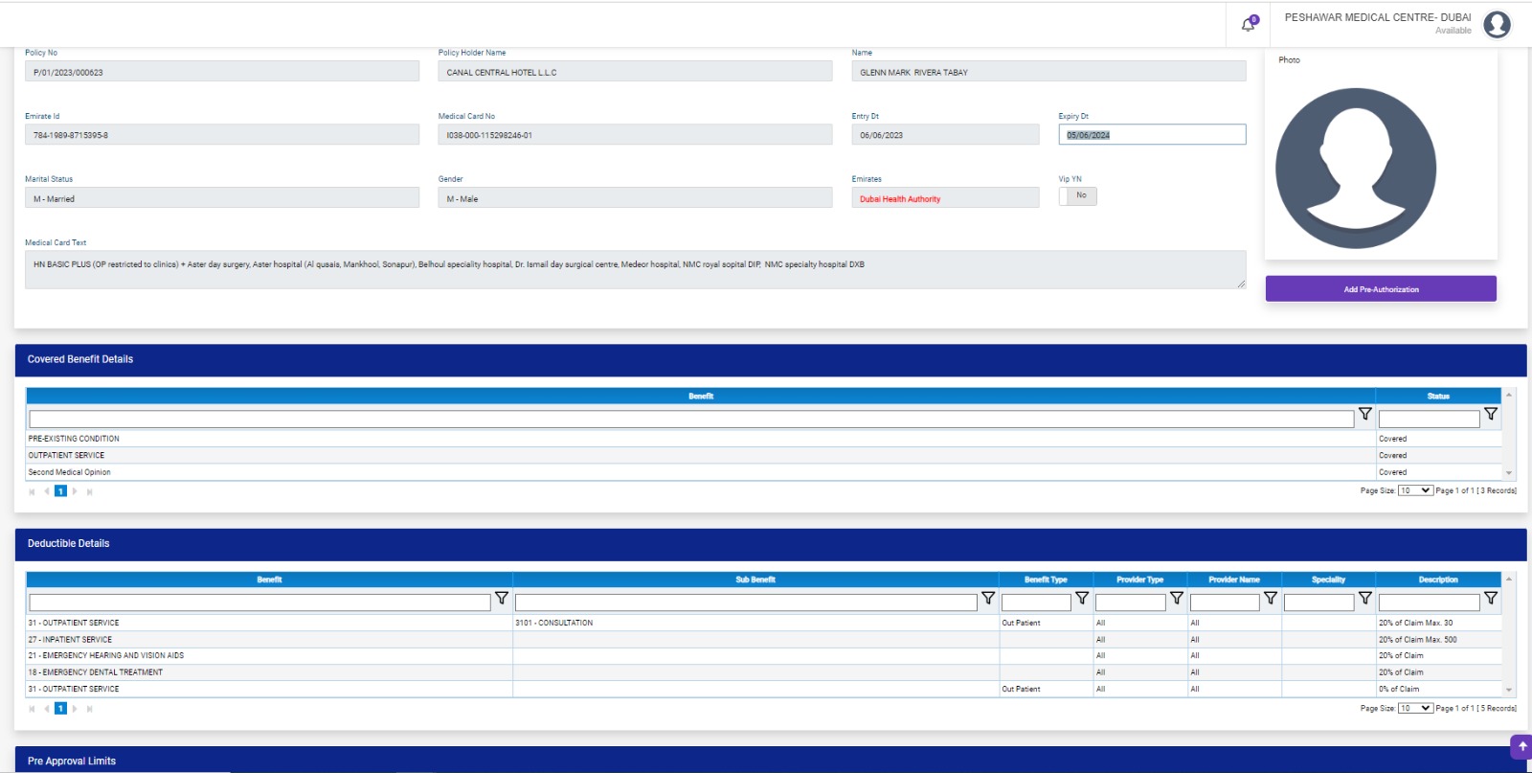Click scroll down arrow in Covered Benefit grid
Screen dimensions: 1532x773
click(x=1509, y=473)
